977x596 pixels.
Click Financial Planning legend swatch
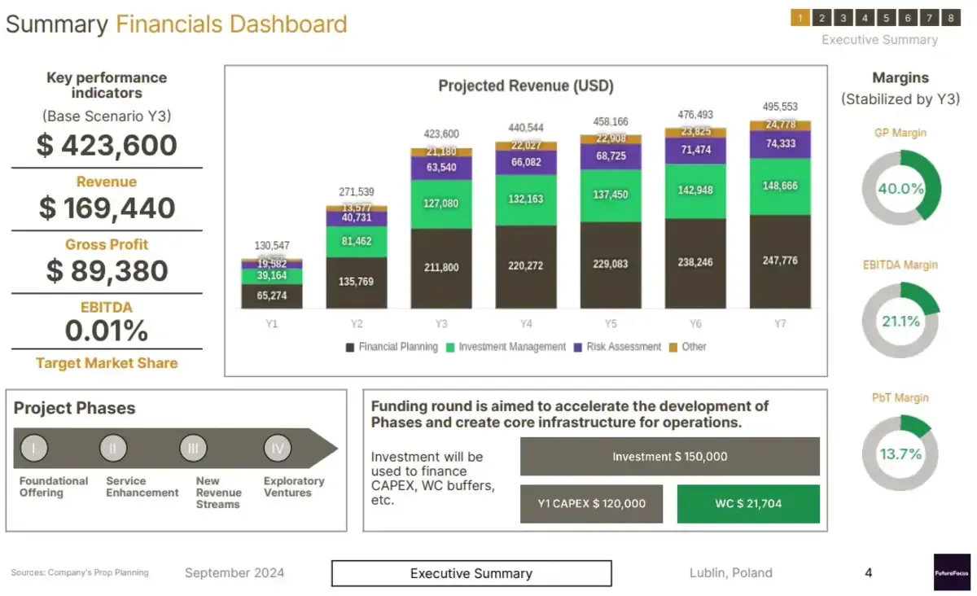(x=350, y=347)
